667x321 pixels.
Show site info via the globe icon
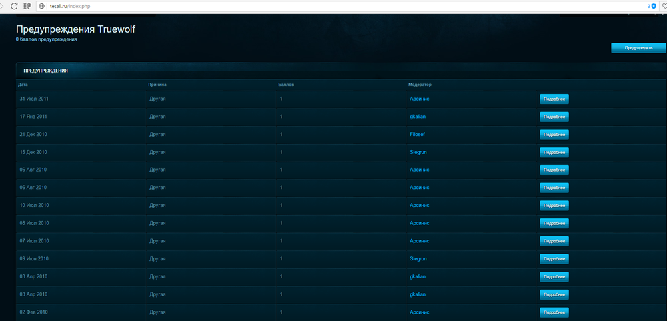(x=42, y=7)
